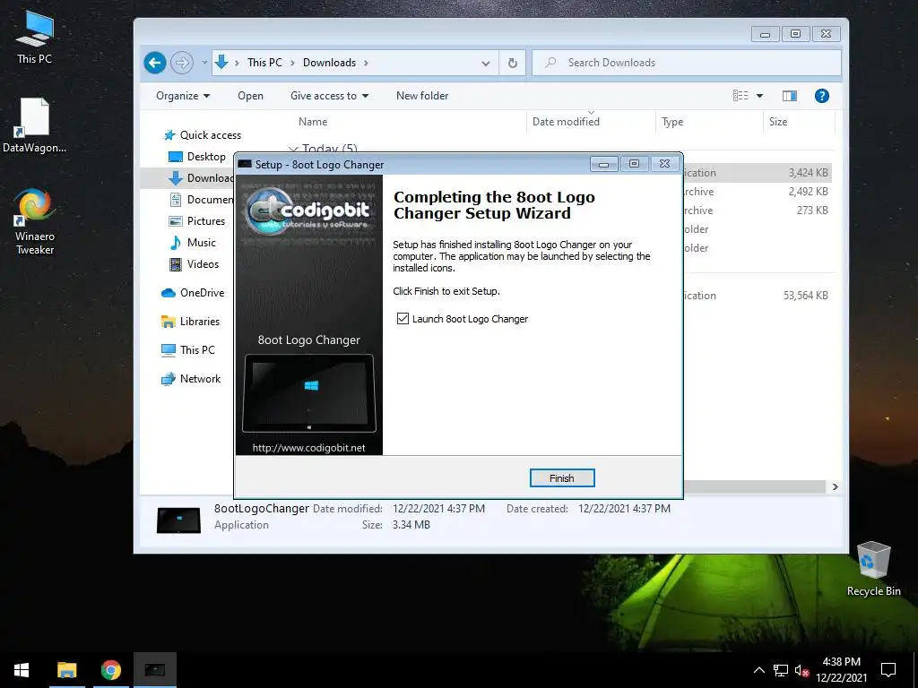Click the Explorer Forward arrow button
The width and height of the screenshot is (918, 688).
[182, 63]
